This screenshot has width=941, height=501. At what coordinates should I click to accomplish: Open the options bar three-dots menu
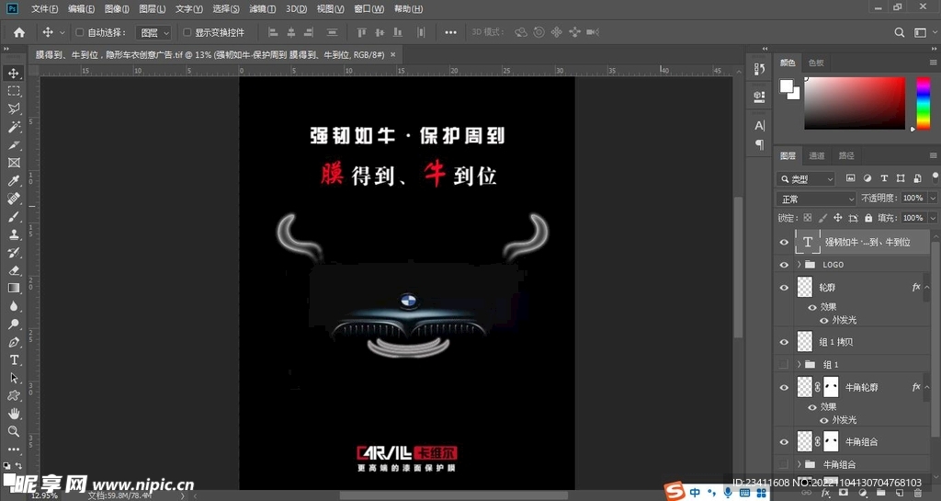450,32
